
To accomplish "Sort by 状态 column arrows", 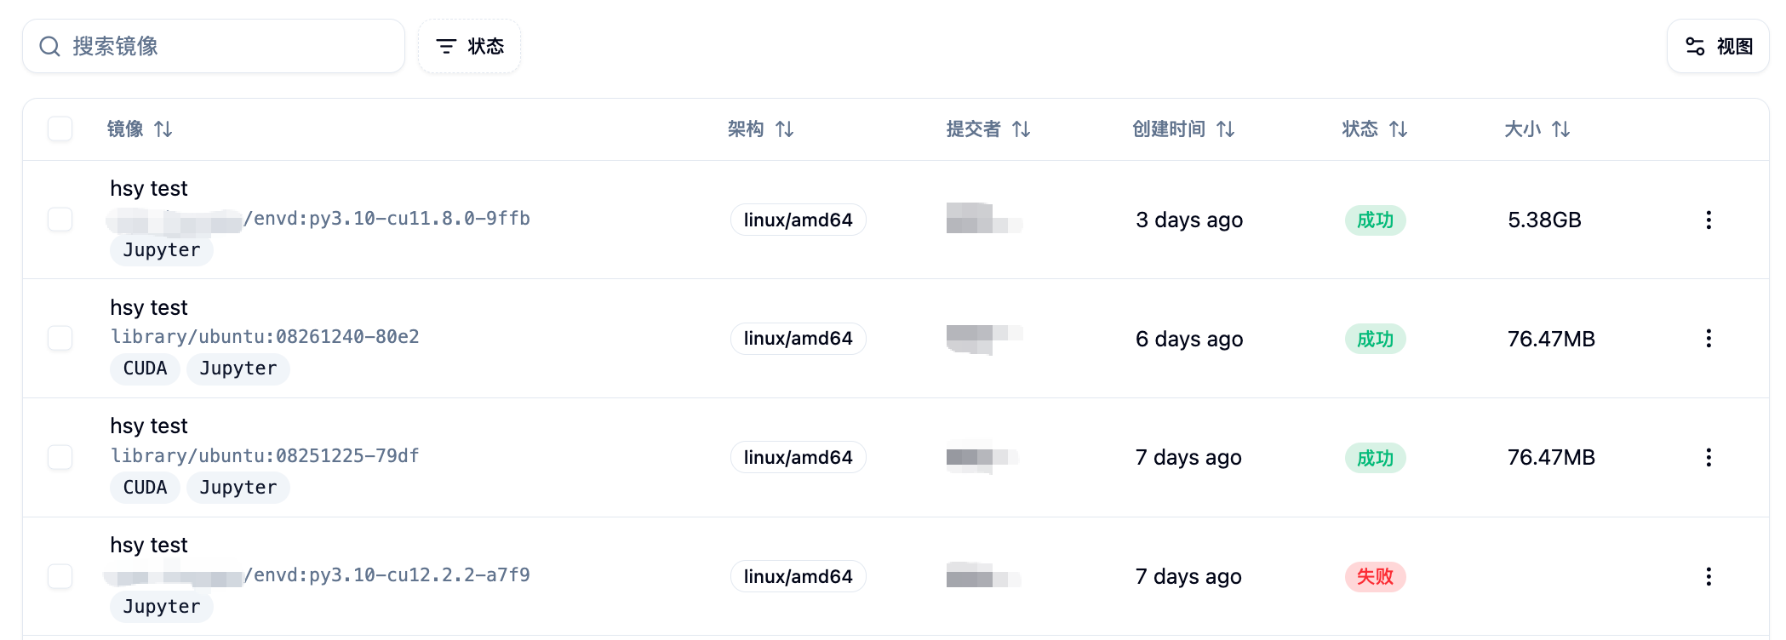I will [x=1399, y=129].
